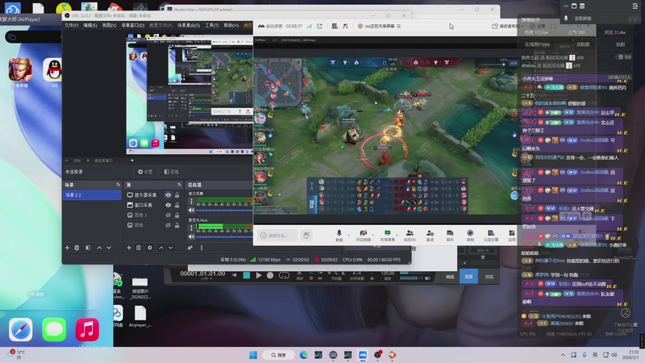This screenshot has width=645, height=363.
Task: Open scene filters icon in scenes toolbar
Action: click(x=88, y=248)
